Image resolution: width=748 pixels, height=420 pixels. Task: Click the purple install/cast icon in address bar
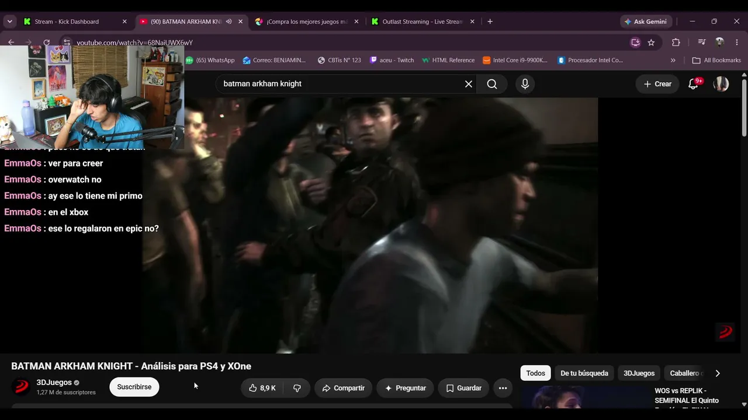(x=635, y=43)
